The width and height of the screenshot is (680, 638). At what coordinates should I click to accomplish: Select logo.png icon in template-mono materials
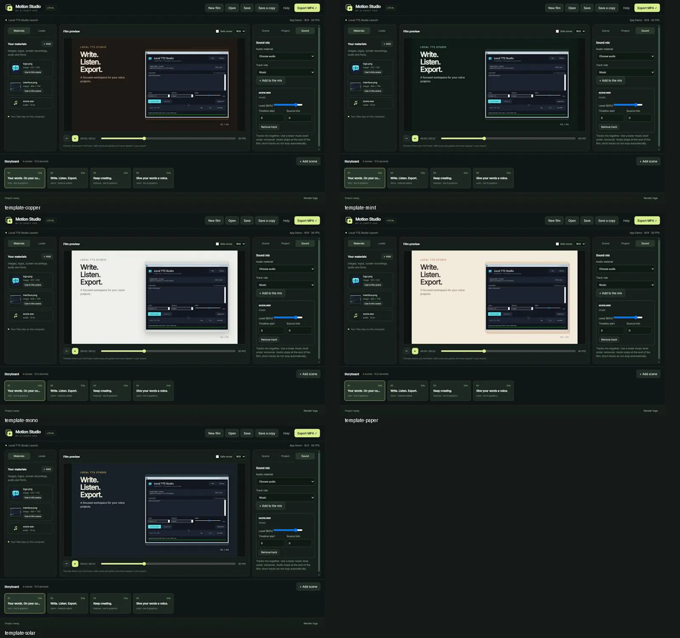pos(16,281)
